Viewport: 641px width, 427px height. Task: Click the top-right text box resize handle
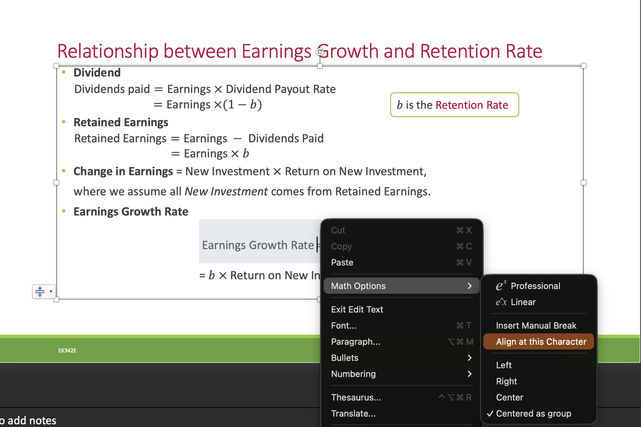pyautogui.click(x=584, y=66)
